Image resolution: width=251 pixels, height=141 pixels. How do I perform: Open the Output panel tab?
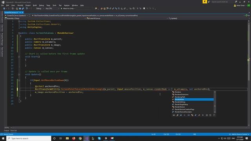[x=7, y=130]
